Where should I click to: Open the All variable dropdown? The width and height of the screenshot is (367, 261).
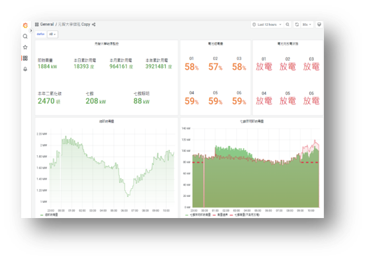pyautogui.click(x=52, y=34)
